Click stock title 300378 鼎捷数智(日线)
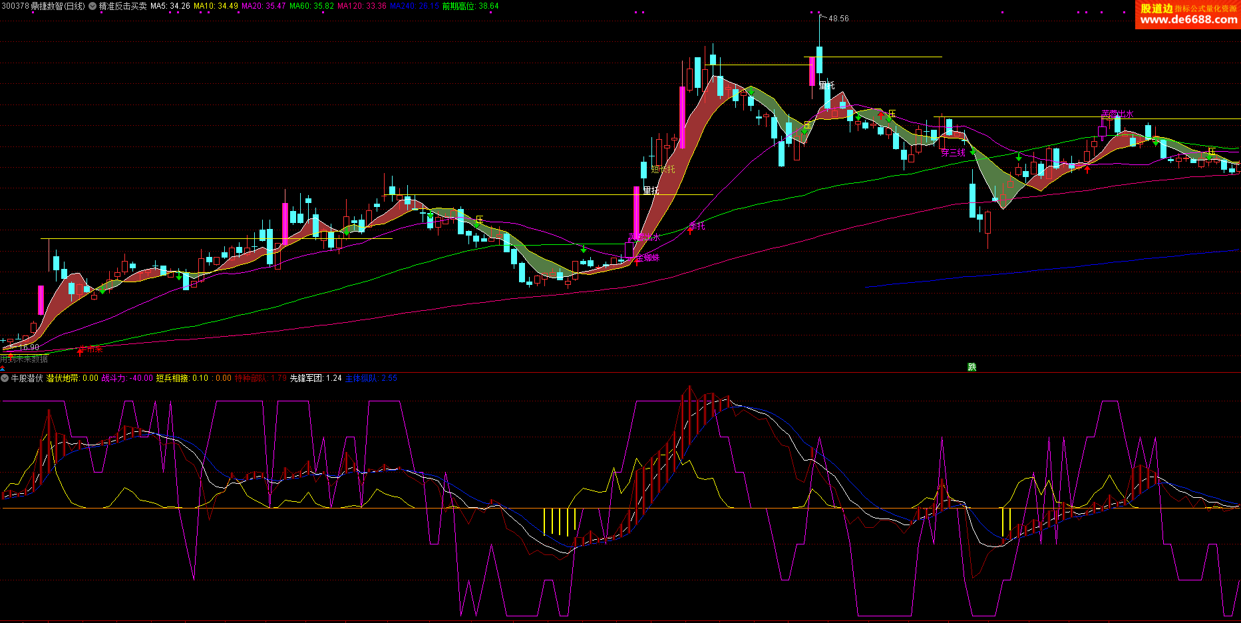 coord(43,6)
